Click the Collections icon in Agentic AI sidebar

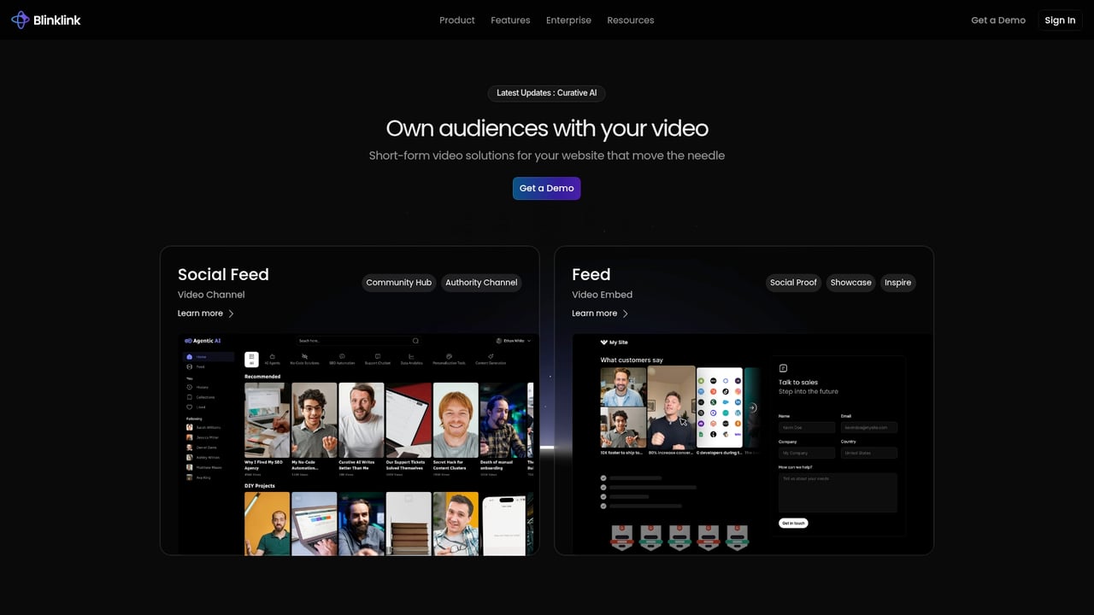190,397
